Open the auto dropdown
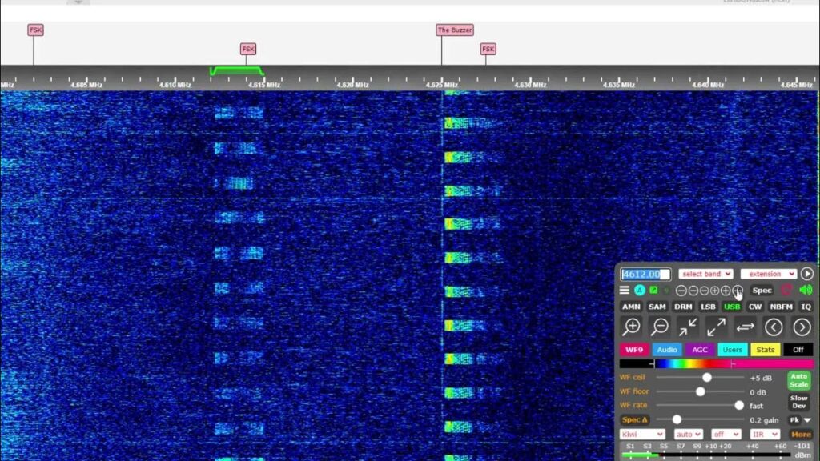The width and height of the screenshot is (820, 461). 688,435
